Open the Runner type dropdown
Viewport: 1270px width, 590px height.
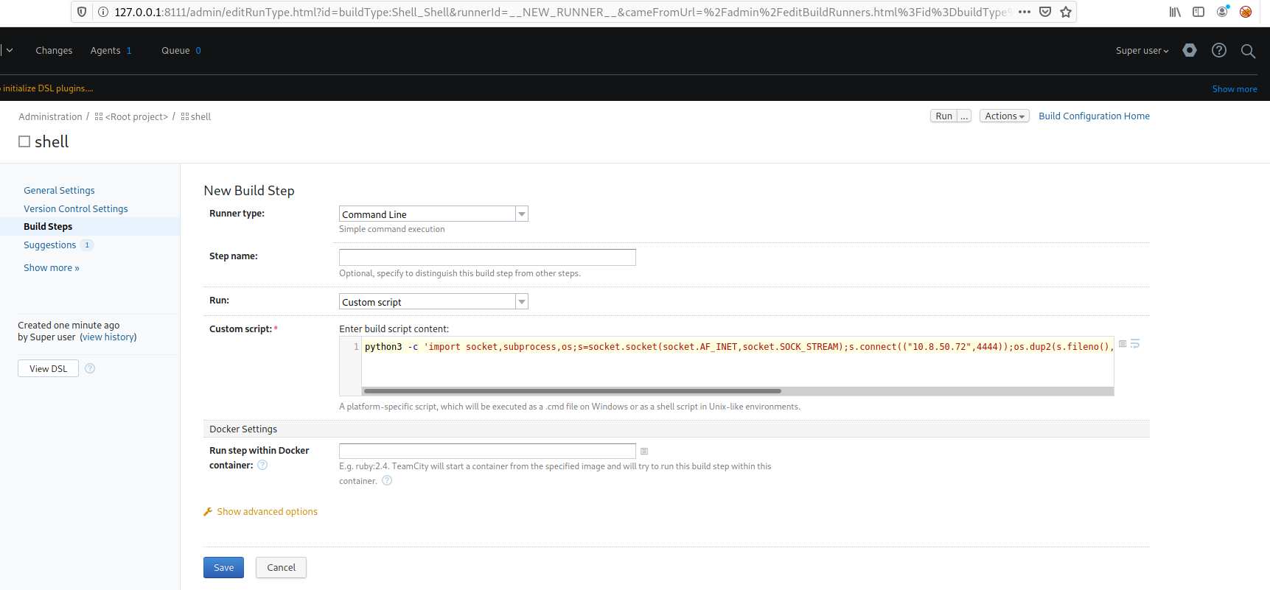pos(433,214)
